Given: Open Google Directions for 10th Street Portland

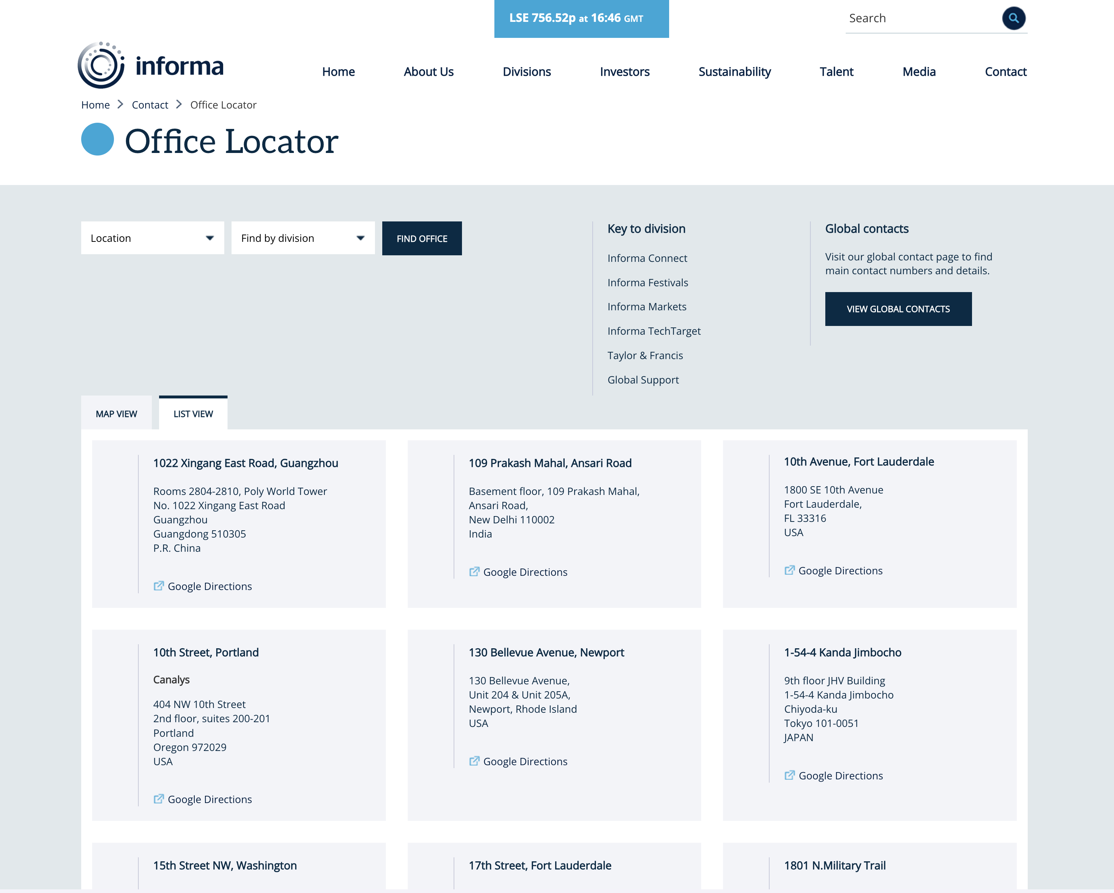Looking at the screenshot, I should [210, 799].
